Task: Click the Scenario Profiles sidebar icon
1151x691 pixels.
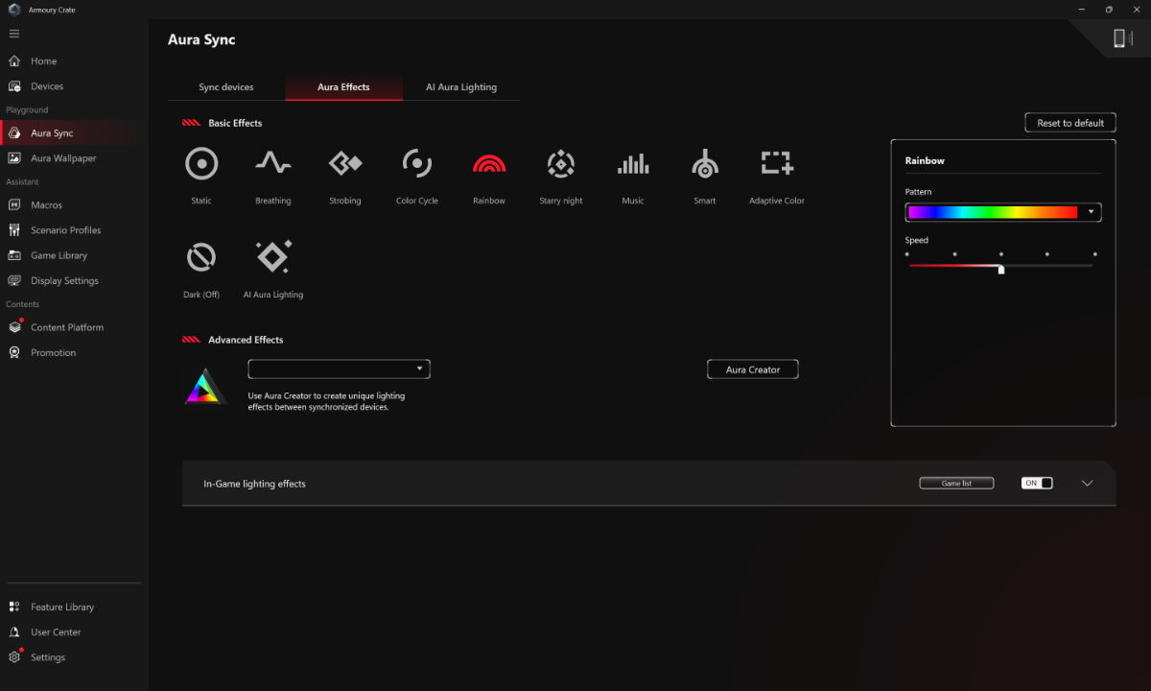Action: (x=14, y=230)
